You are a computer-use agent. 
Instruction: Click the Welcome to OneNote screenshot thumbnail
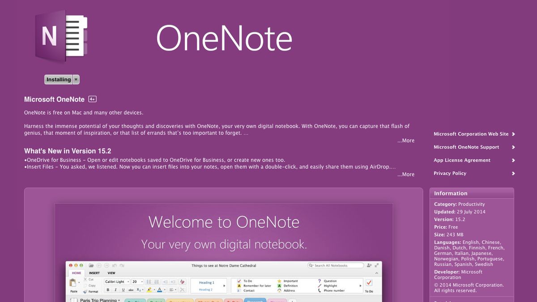tap(224, 253)
